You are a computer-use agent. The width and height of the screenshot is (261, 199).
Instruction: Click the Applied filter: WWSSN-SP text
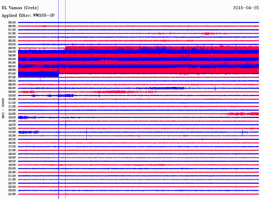[28, 16]
